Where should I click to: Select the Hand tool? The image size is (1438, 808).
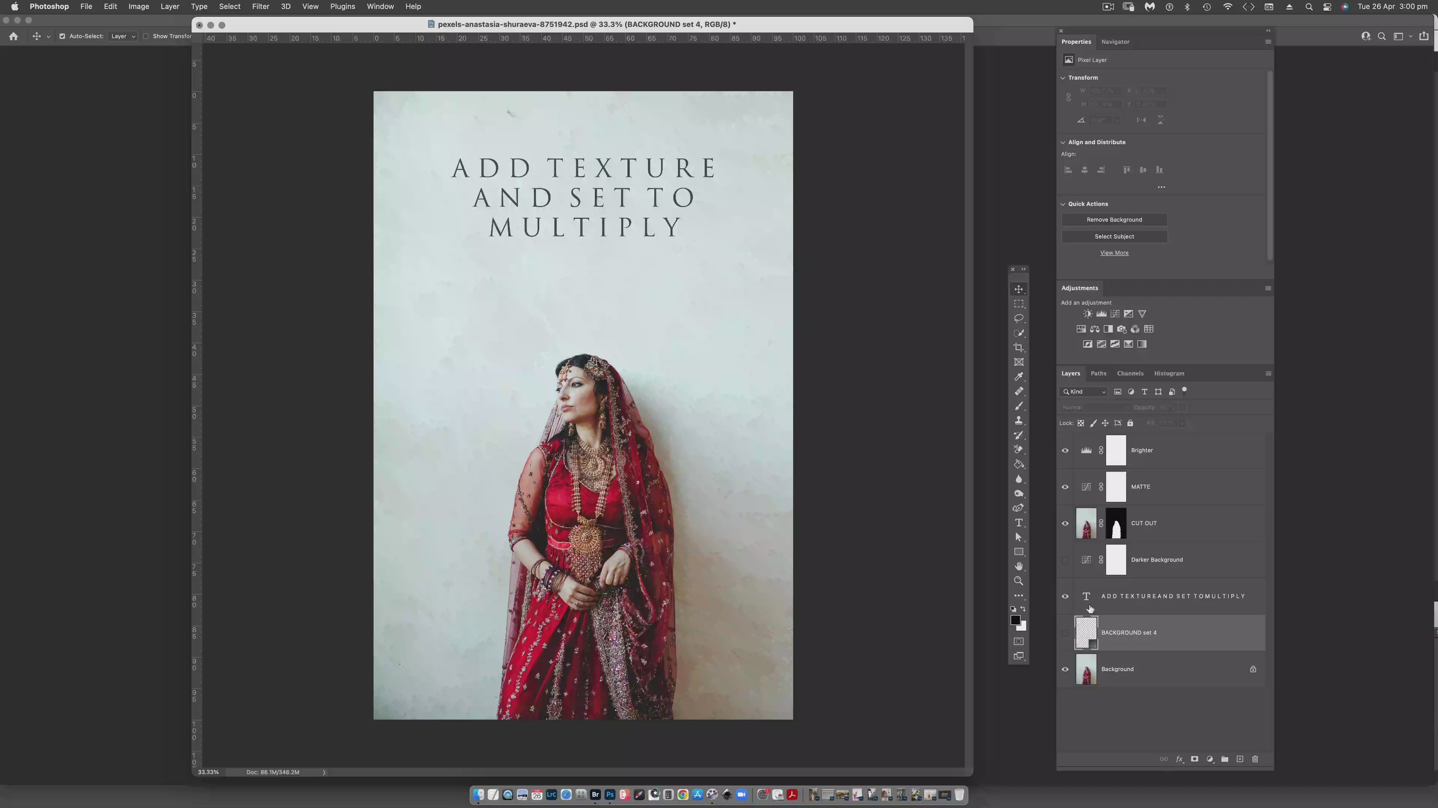tap(1019, 566)
